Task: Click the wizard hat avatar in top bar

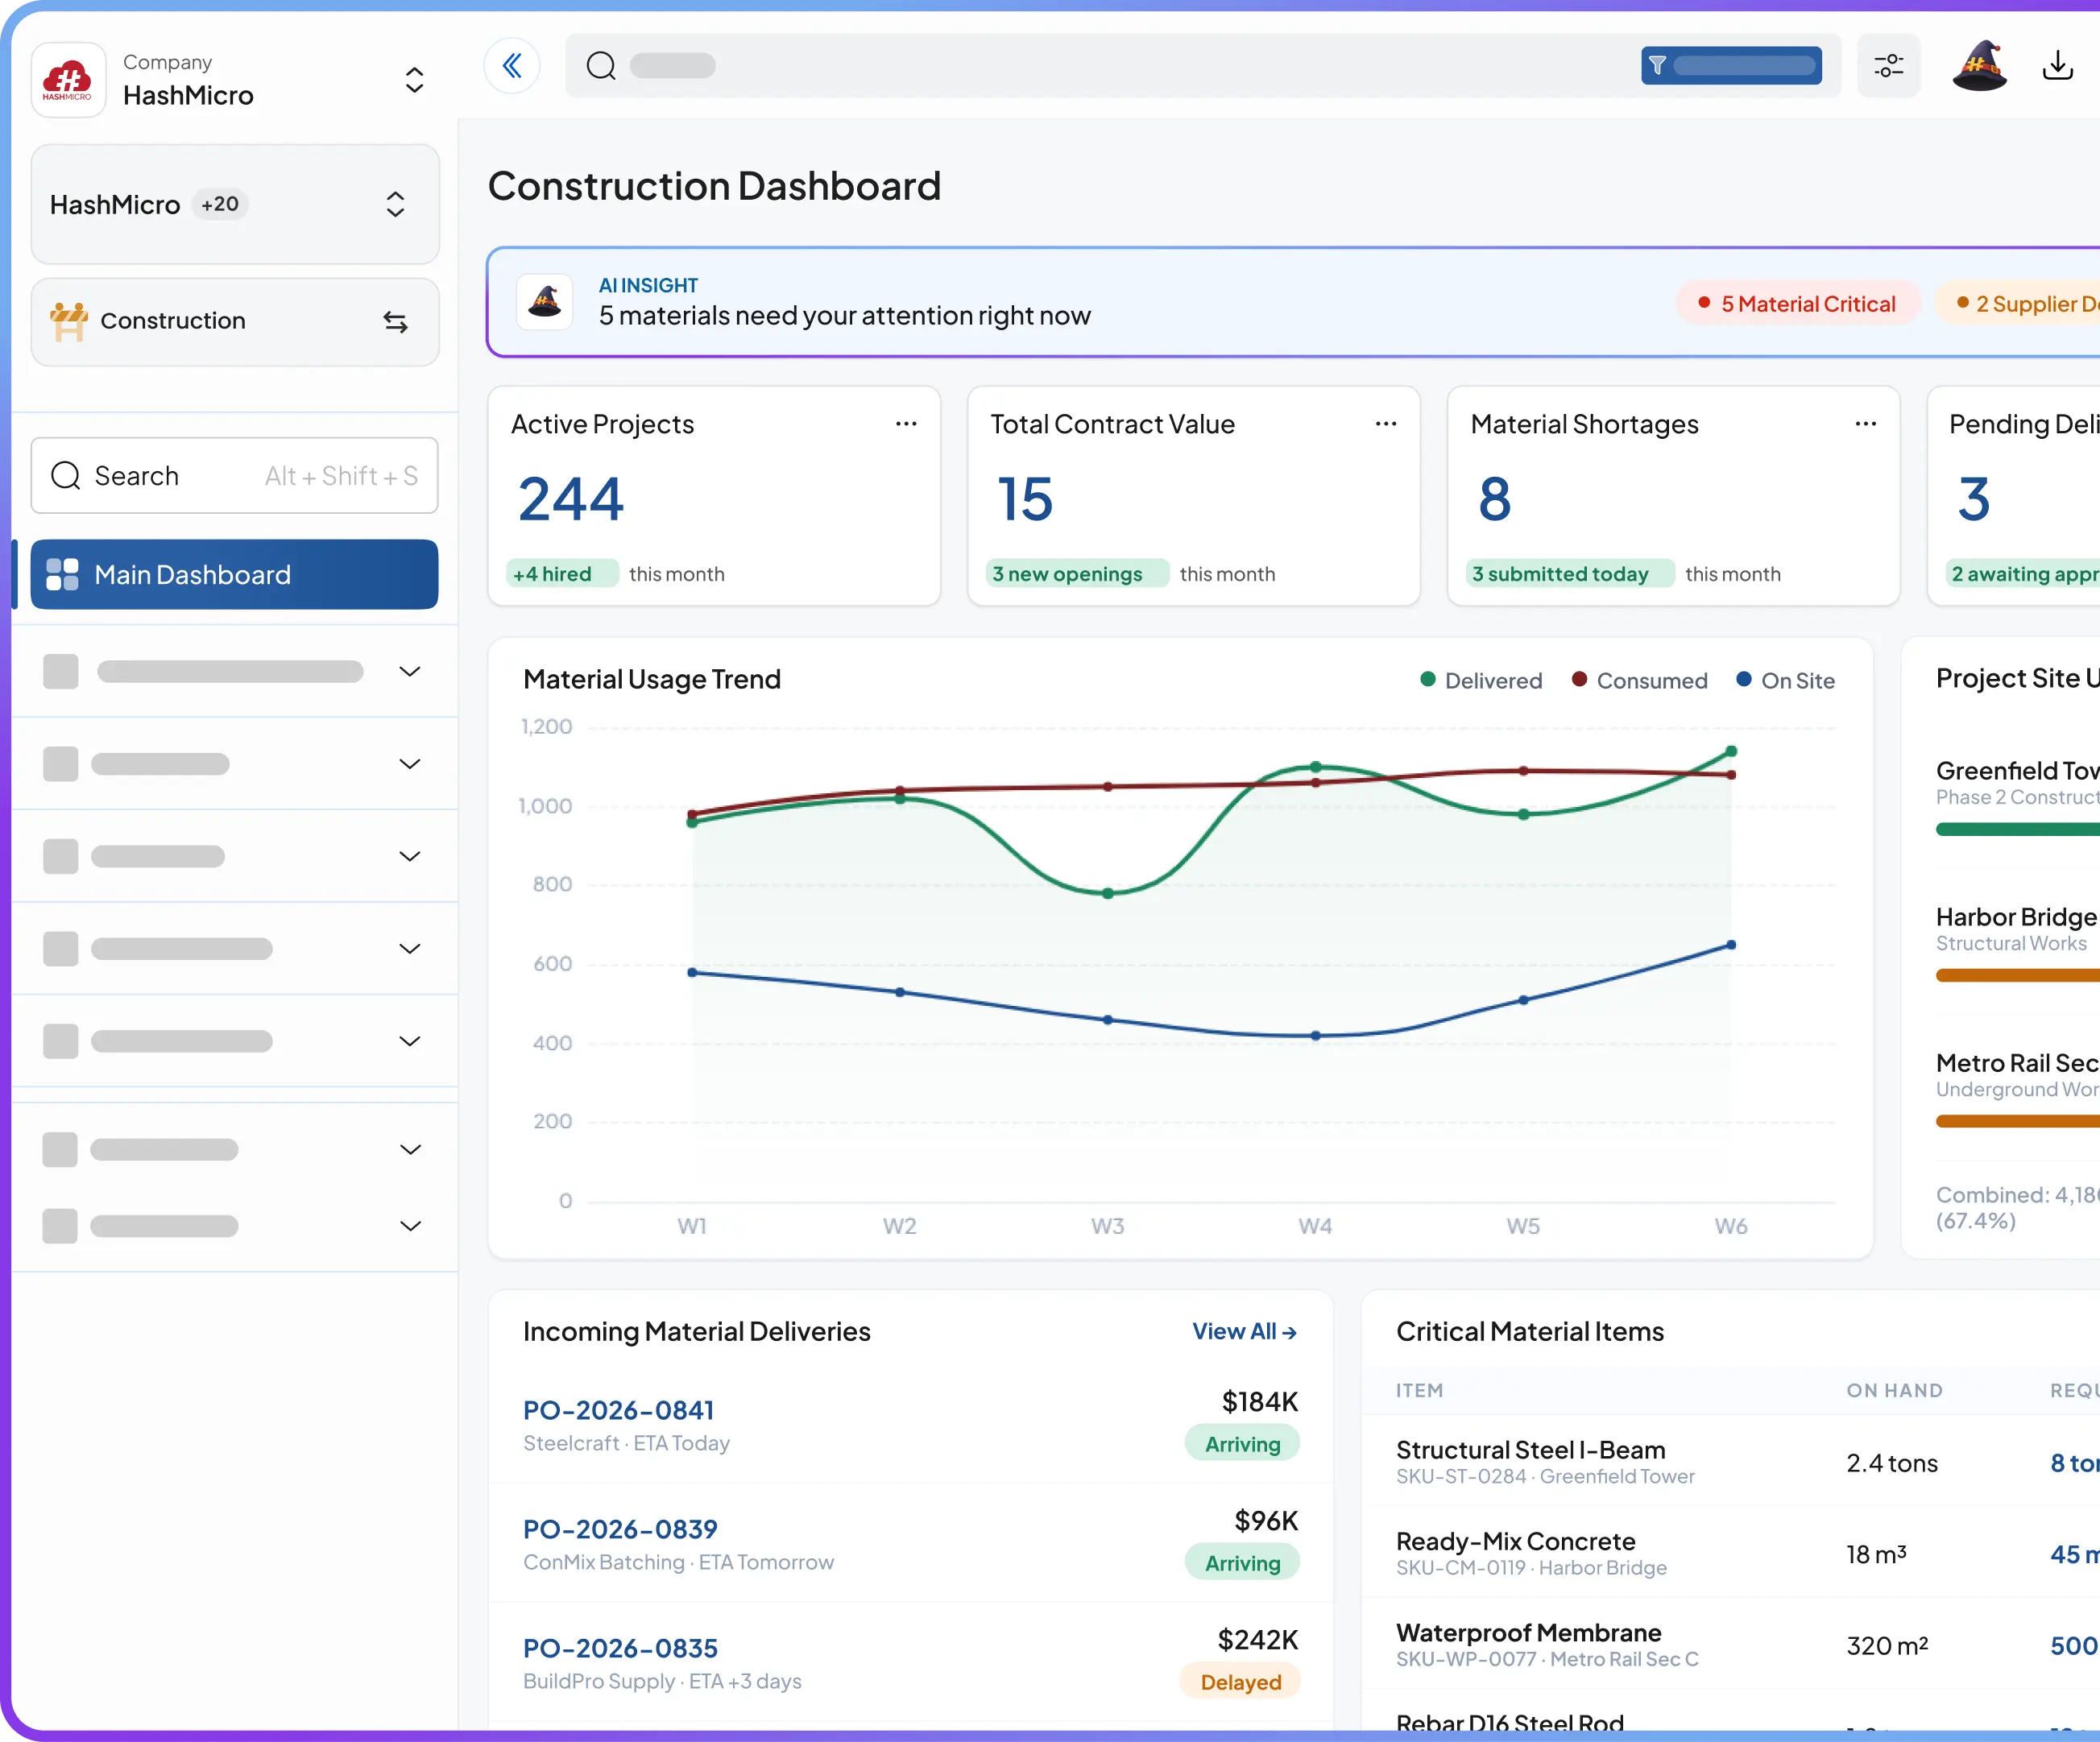Action: (x=1979, y=66)
